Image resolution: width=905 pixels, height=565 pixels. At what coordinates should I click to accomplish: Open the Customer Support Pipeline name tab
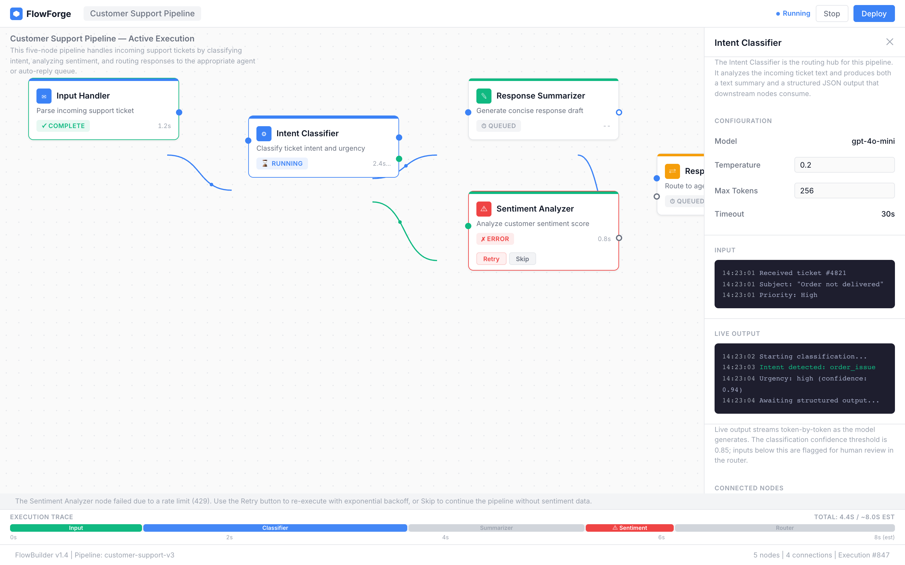pyautogui.click(x=142, y=14)
